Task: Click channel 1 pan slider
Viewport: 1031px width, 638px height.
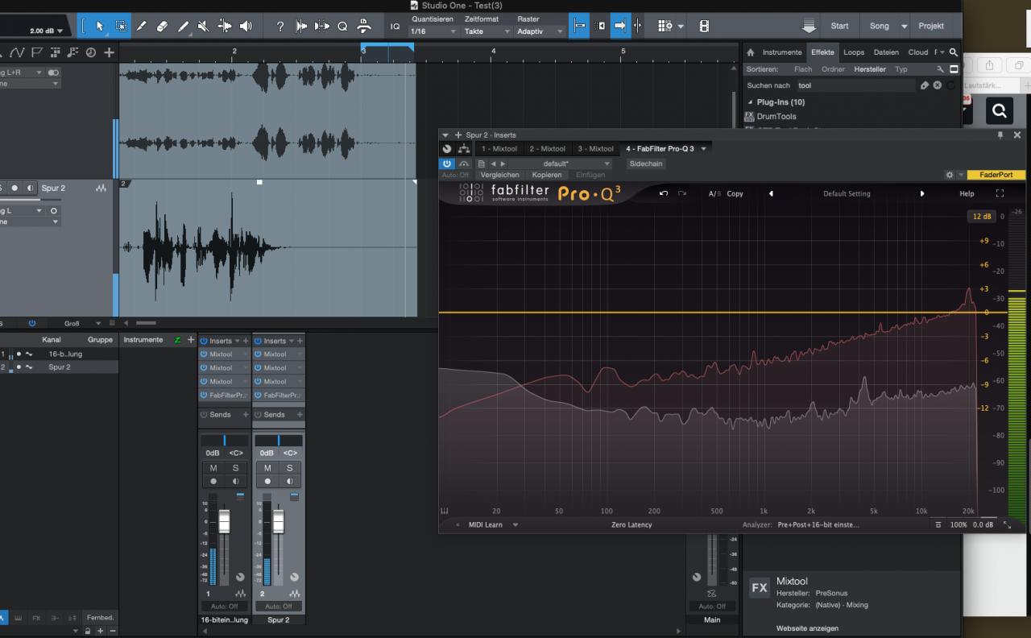Action: click(225, 441)
